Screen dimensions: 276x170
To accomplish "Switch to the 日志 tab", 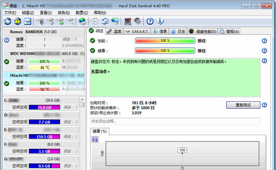I will click(x=178, y=32).
